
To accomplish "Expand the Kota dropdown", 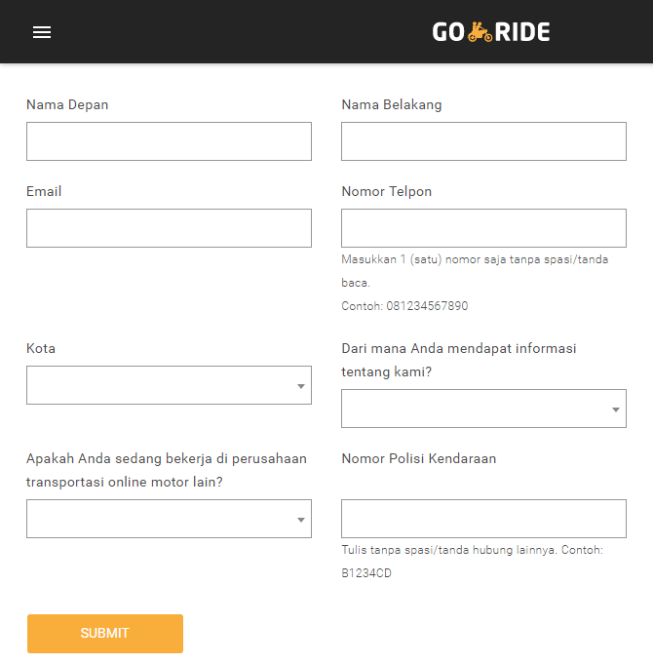I will pyautogui.click(x=169, y=385).
